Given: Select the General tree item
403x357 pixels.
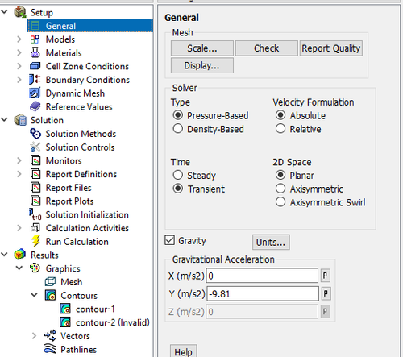Looking at the screenshot, I should coord(90,26).
